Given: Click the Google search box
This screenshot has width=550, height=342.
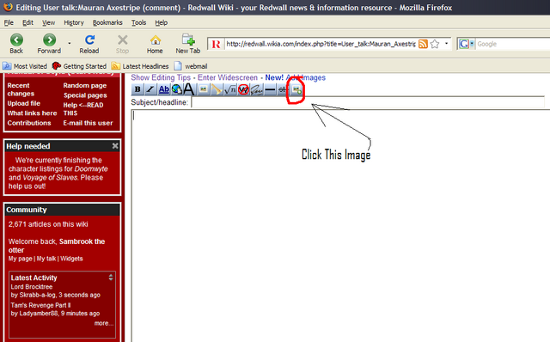Looking at the screenshot, I should click(x=513, y=44).
